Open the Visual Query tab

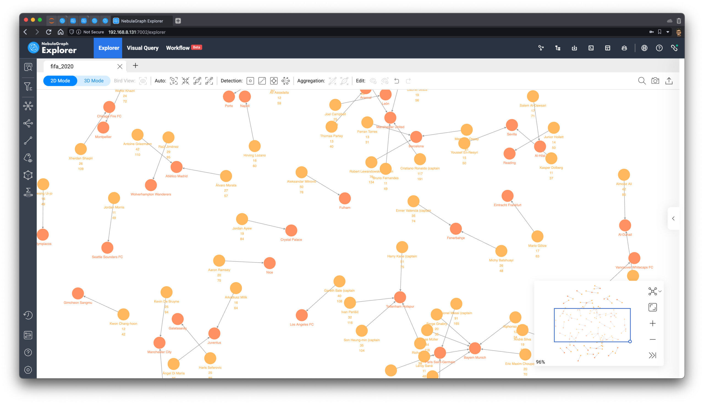point(143,48)
